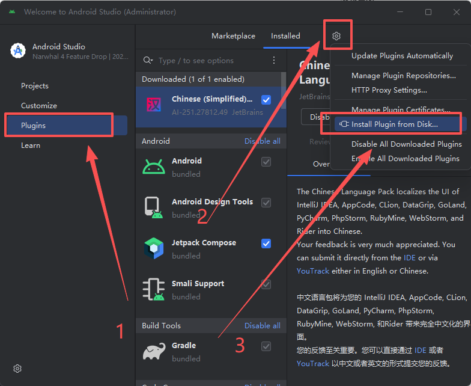471x386 pixels.
Task: Open the bottom-left settings gear
Action: pyautogui.click(x=18, y=368)
